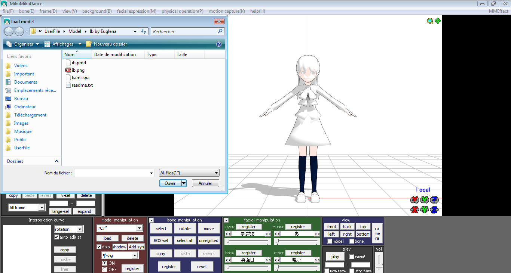Open Musique in favorite links
This screenshot has width=511, height=273.
pyautogui.click(x=23, y=131)
